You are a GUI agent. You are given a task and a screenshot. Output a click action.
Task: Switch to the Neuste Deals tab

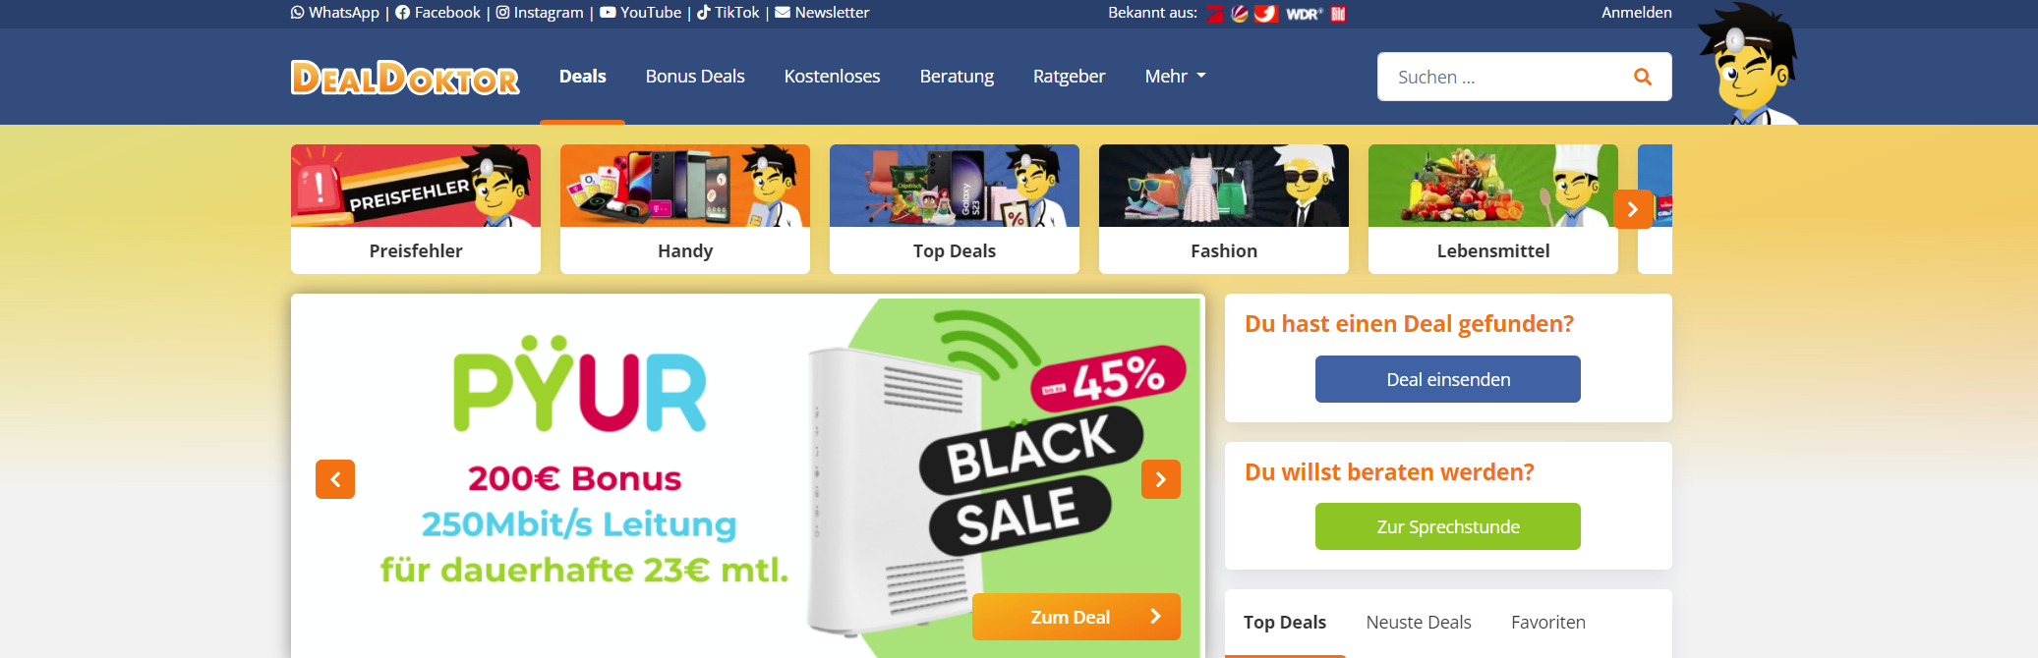[1419, 623]
